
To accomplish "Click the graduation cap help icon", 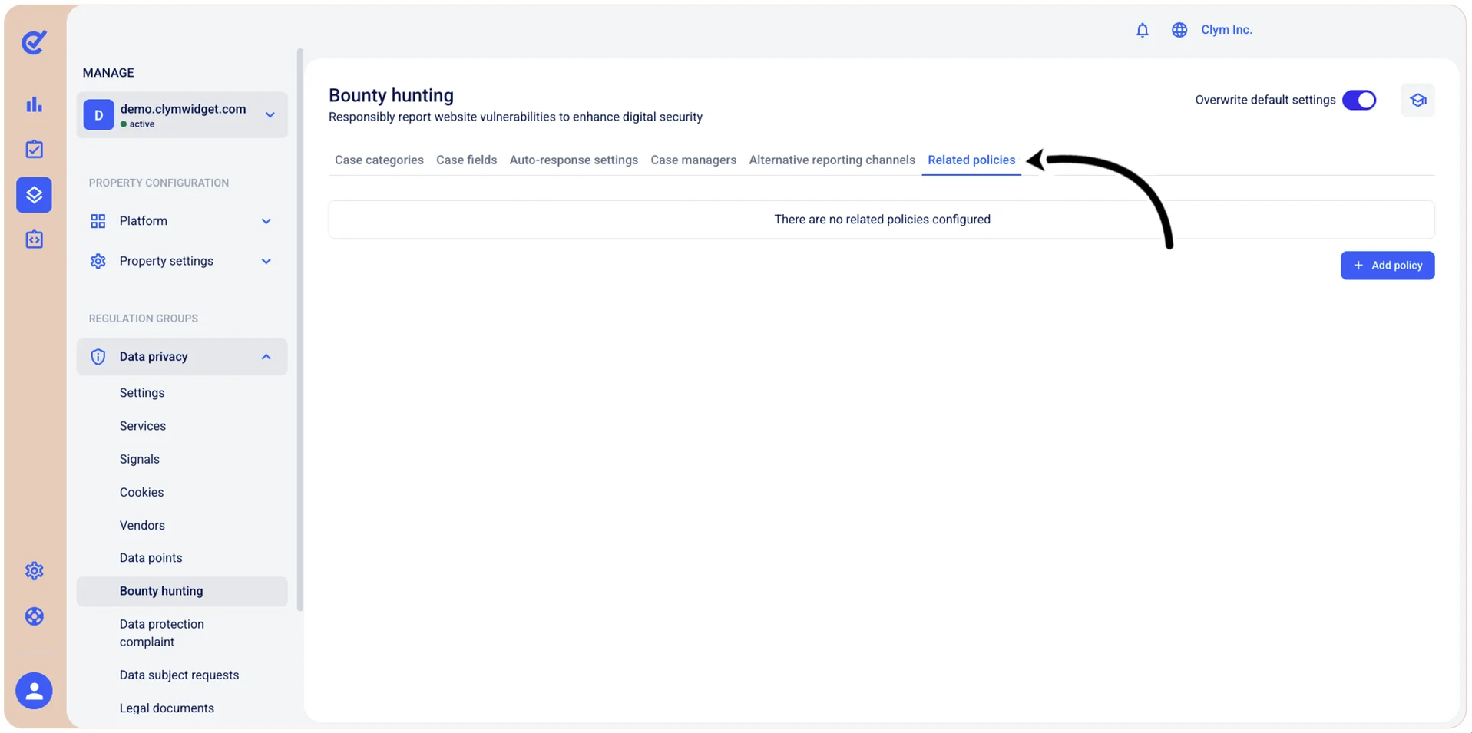I will (1417, 100).
